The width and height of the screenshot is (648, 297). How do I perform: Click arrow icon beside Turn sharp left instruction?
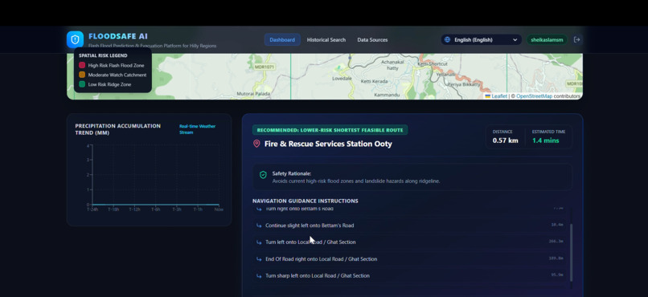tap(259, 275)
